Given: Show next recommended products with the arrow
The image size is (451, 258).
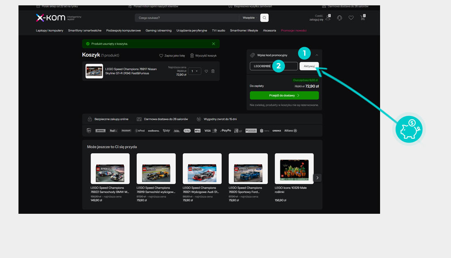Looking at the screenshot, I should (x=317, y=178).
